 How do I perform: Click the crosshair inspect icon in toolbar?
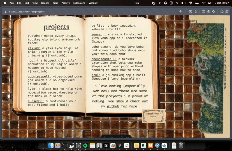[x=214, y=12]
